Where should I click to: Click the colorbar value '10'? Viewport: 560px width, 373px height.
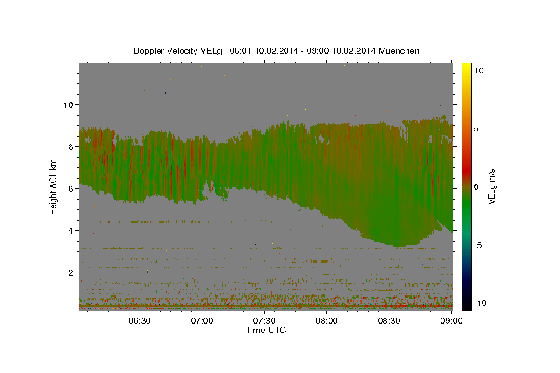coord(479,70)
